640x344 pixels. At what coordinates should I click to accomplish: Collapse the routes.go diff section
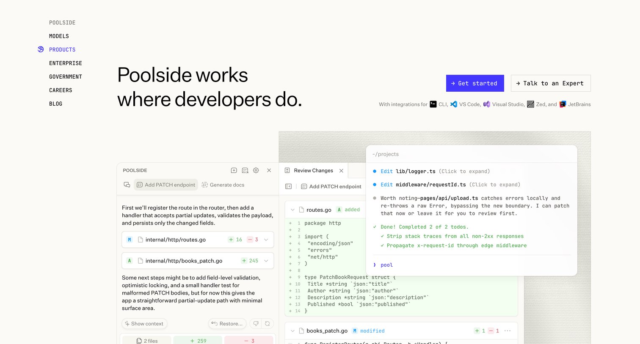coord(292,210)
